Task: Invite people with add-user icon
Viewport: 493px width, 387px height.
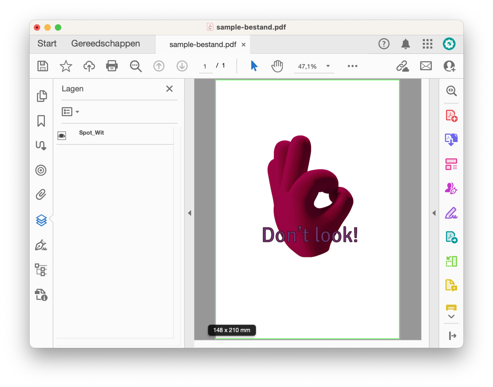Action: [x=449, y=66]
